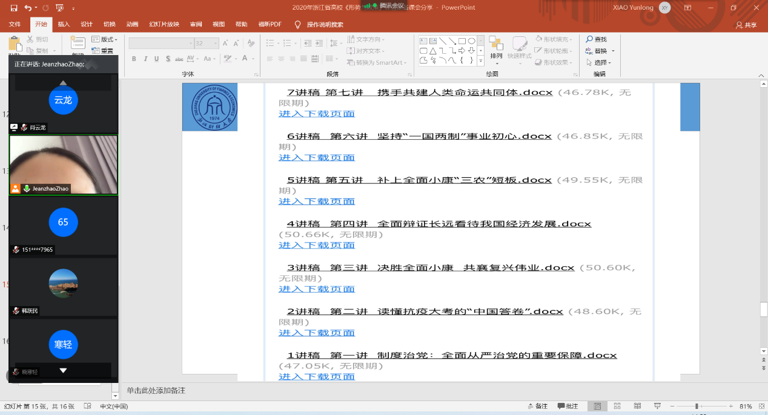The height and width of the screenshot is (415, 768).
Task: Open the font size dropdown
Action: [x=215, y=44]
